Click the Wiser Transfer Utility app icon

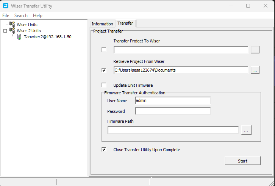click(6, 6)
